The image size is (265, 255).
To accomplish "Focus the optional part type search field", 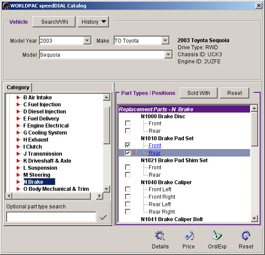I will [51, 217].
